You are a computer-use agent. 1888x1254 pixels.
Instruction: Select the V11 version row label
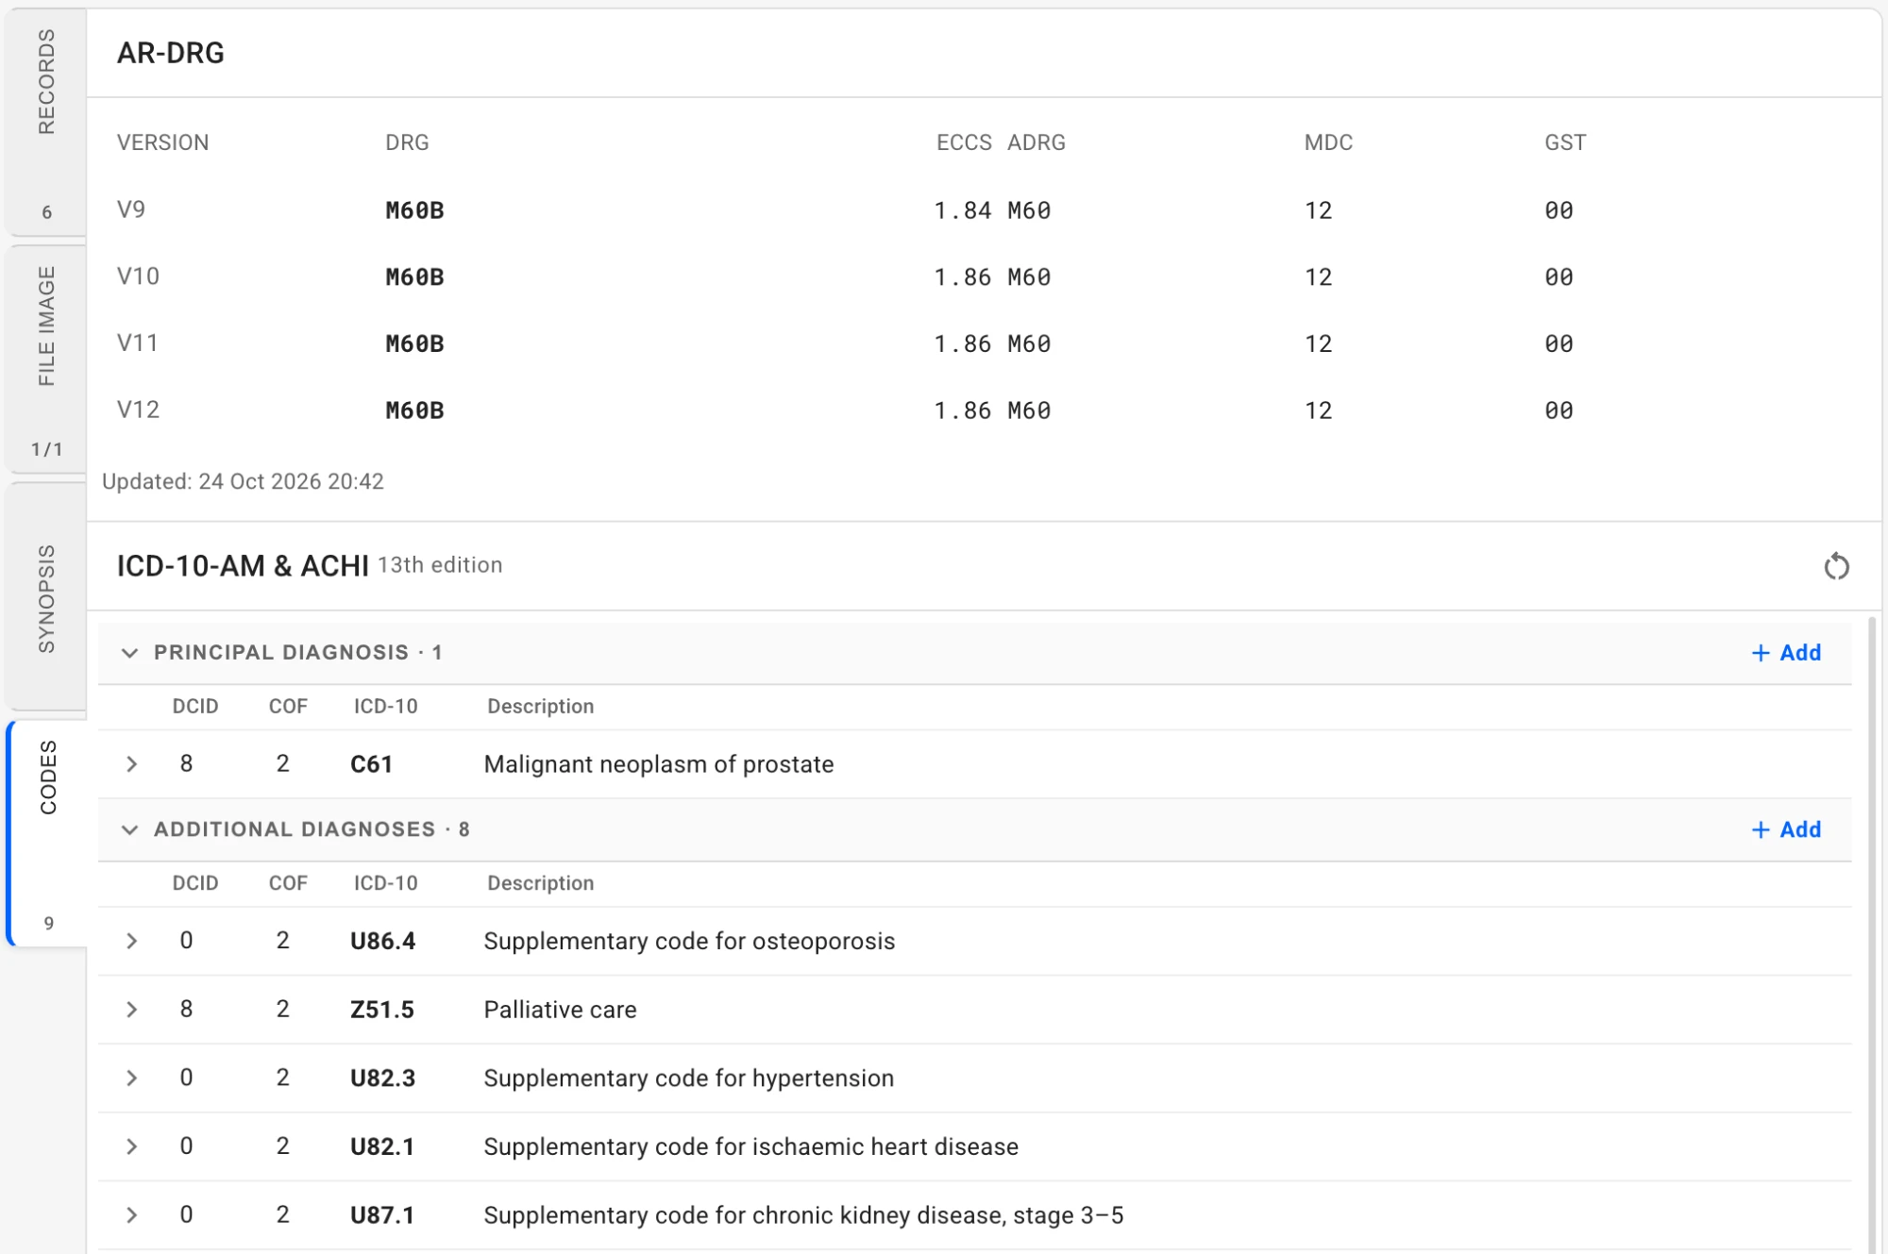point(138,343)
